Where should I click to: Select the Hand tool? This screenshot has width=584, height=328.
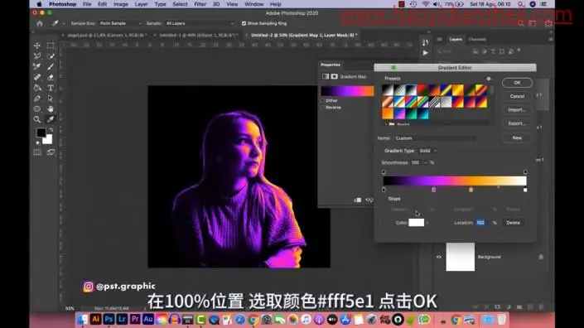pos(51,109)
